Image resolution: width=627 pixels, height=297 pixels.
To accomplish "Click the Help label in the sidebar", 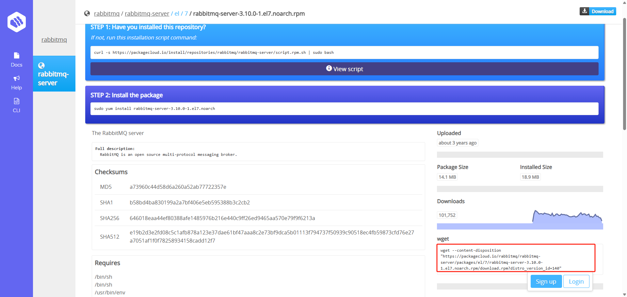I will click(17, 88).
